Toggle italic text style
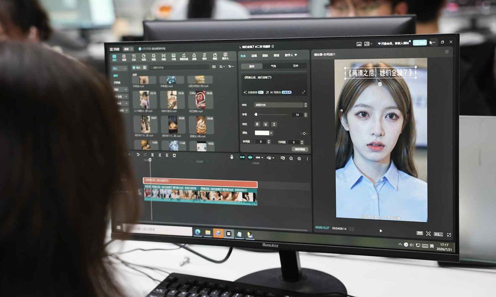496x297 pixels. (274, 124)
